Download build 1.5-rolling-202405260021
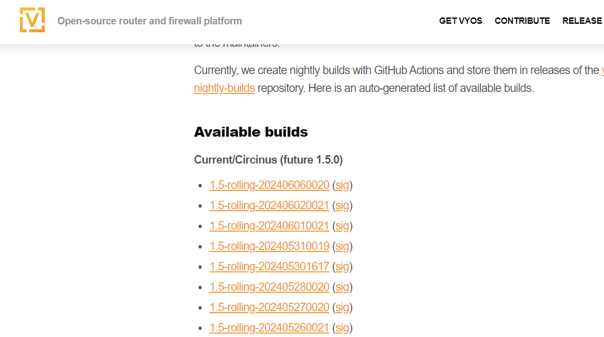Viewport: 604px width, 337px height. point(269,328)
